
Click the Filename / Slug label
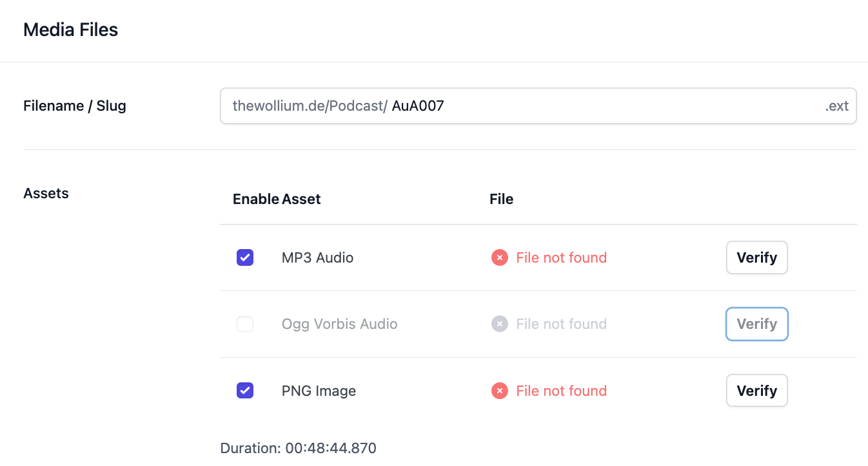coord(75,106)
